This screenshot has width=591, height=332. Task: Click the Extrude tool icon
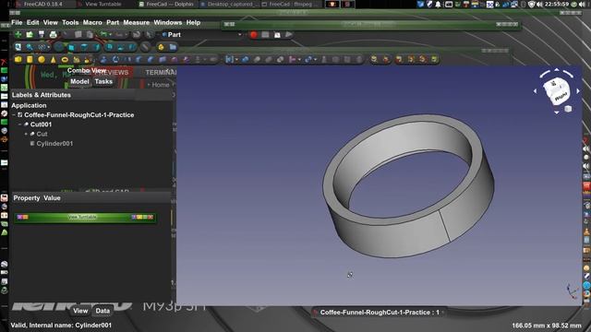pyautogui.click(x=103, y=59)
